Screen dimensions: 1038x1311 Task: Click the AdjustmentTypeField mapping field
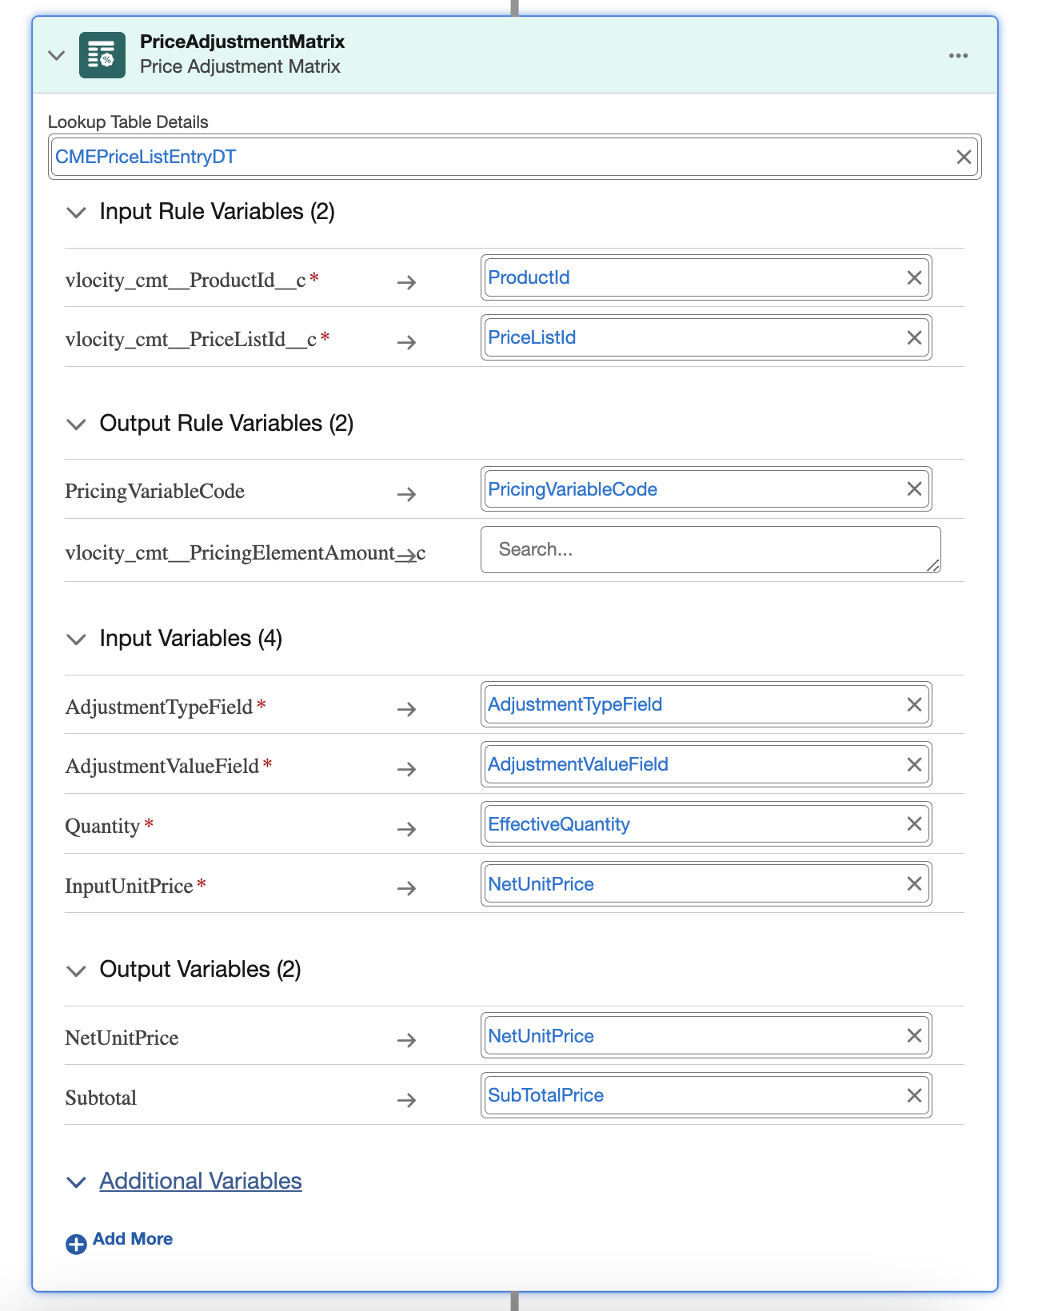tap(706, 704)
